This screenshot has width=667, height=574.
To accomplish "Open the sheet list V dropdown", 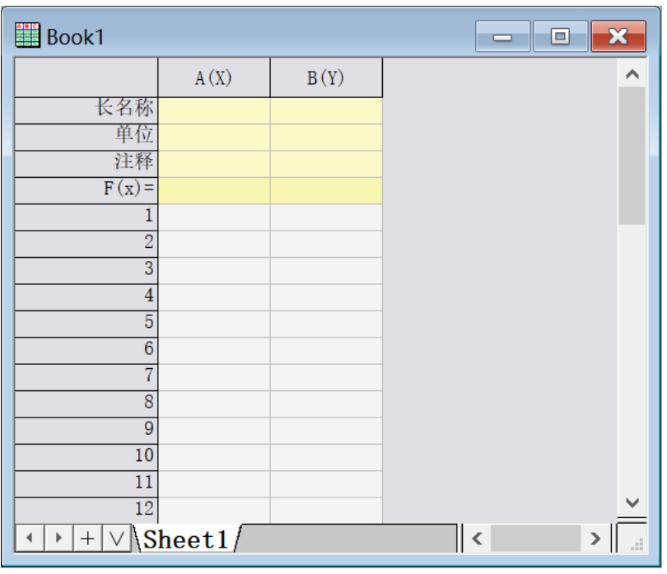I will pyautogui.click(x=117, y=539).
